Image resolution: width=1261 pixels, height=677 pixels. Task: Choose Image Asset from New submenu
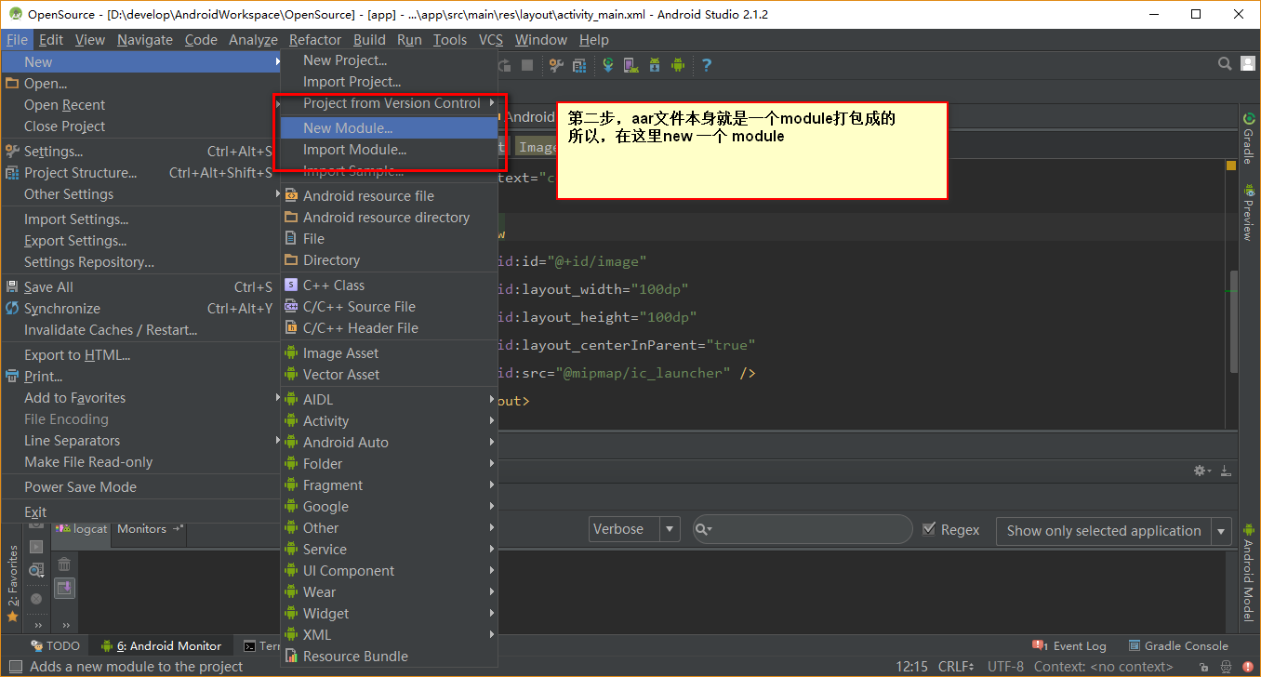(x=390, y=353)
